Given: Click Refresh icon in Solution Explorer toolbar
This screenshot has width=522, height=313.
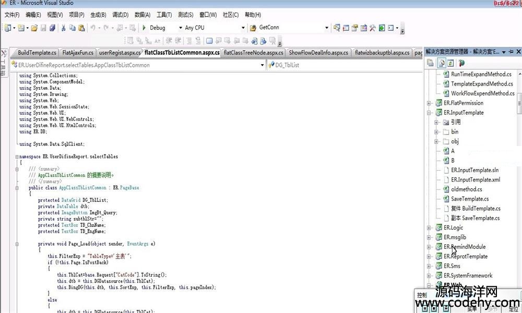Looking at the screenshot, I should (450, 63).
